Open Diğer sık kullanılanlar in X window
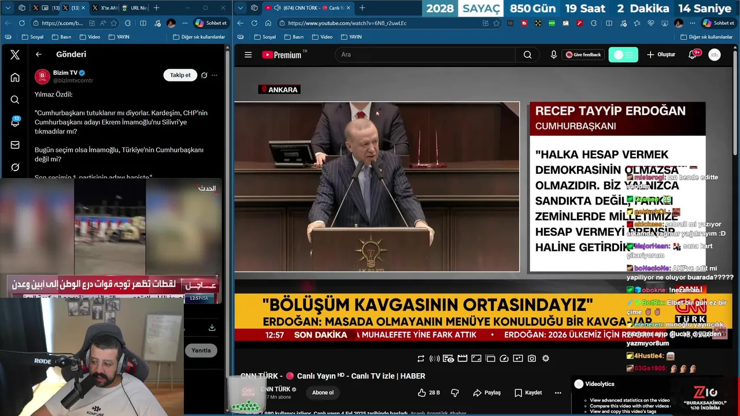 [x=199, y=36]
